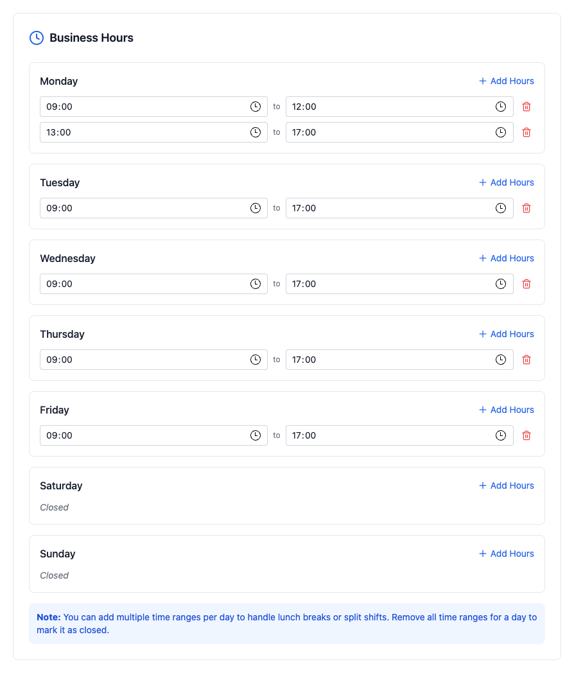
Task: Add Hours for Sunday
Action: coord(506,554)
